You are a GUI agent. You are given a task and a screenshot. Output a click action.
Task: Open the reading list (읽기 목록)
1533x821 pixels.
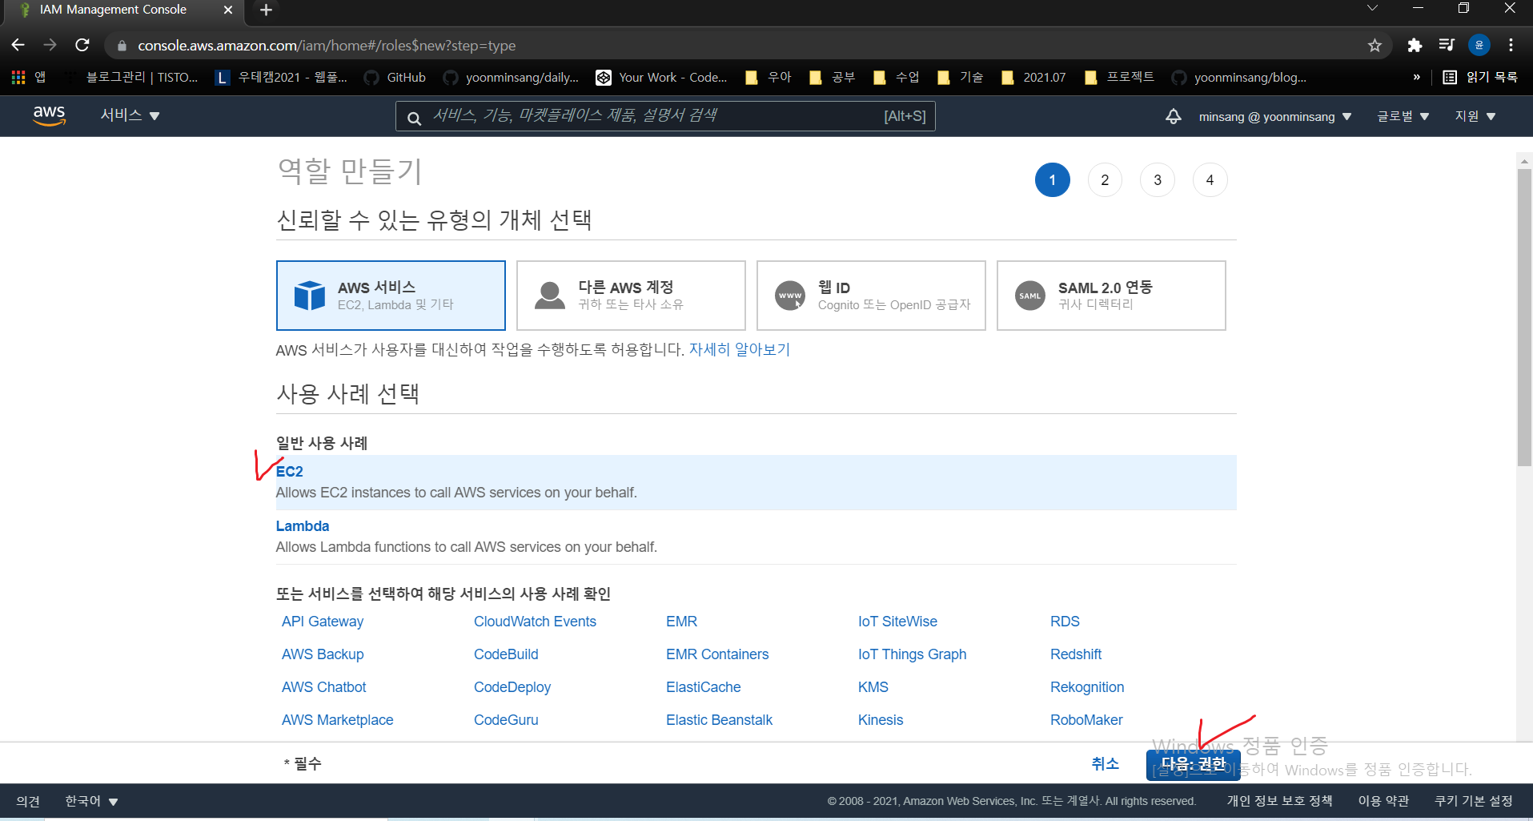(1480, 77)
